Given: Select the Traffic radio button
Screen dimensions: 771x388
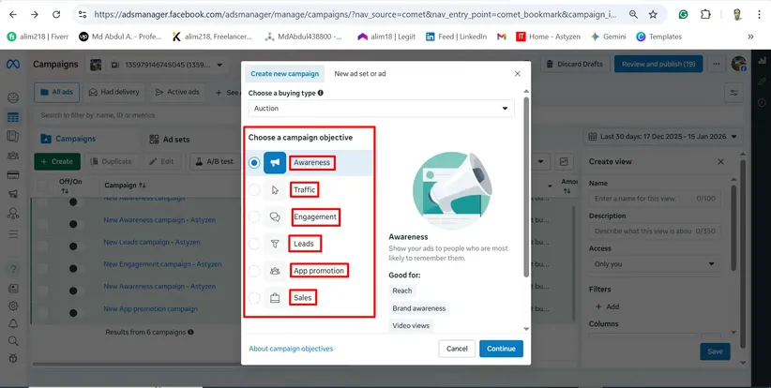Looking at the screenshot, I should click(x=254, y=190).
